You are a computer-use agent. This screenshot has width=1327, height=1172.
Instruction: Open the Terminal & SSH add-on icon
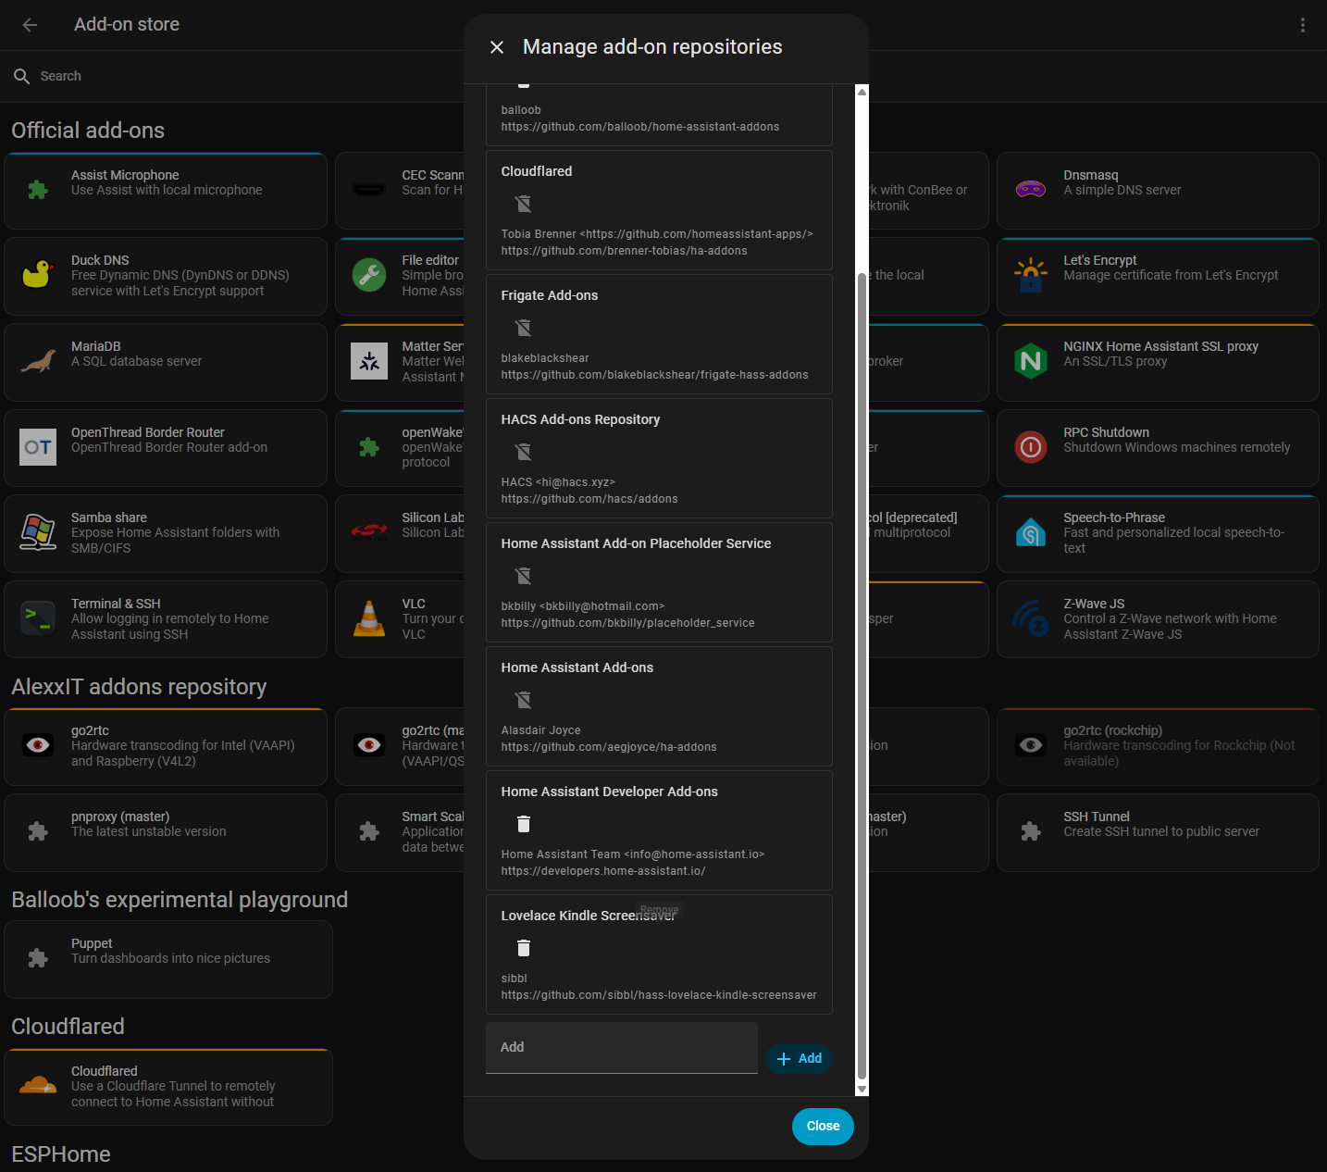coord(38,618)
